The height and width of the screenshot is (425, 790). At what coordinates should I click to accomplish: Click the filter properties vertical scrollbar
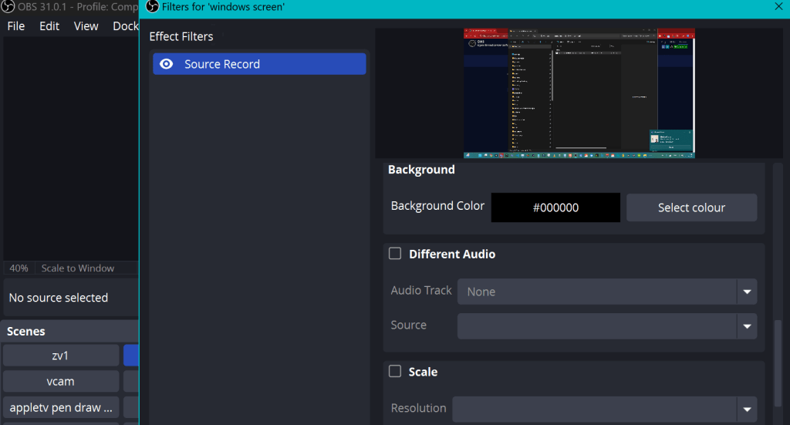pos(778,362)
